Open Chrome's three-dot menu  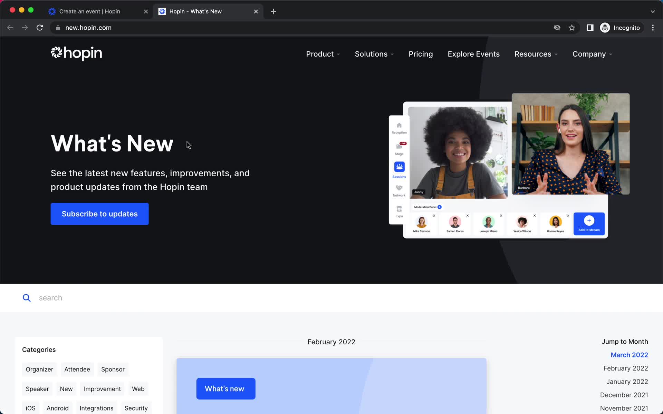coord(653,28)
